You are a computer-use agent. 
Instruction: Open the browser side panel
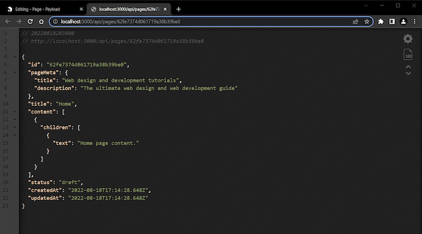pyautogui.click(x=392, y=21)
